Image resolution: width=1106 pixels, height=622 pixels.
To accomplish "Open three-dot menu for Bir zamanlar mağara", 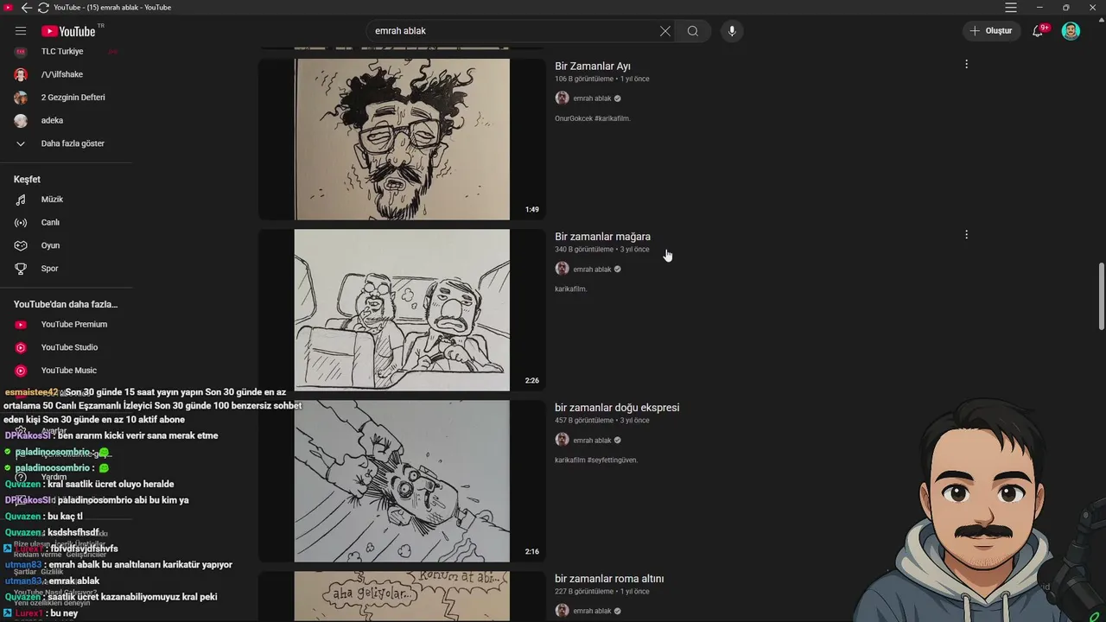I will pos(966,235).
